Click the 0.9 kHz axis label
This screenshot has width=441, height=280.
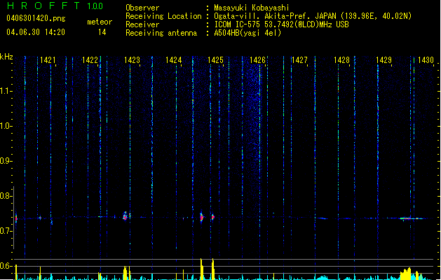pyautogui.click(x=6, y=161)
